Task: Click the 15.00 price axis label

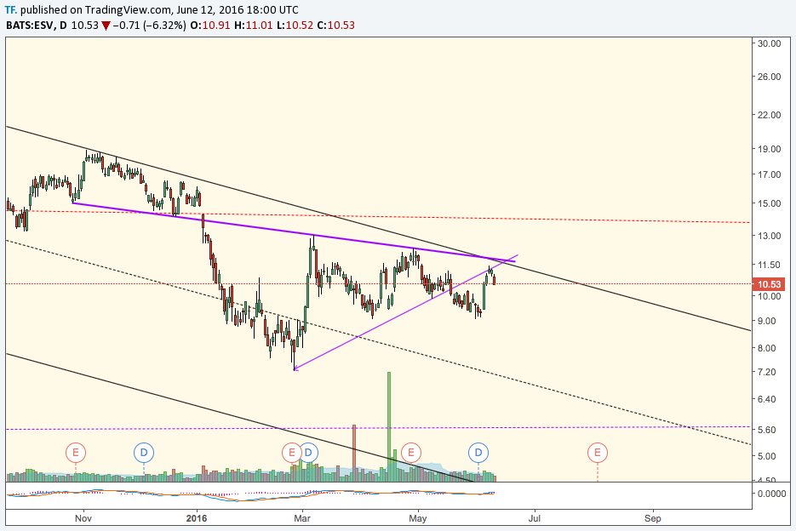Action: pyautogui.click(x=769, y=203)
